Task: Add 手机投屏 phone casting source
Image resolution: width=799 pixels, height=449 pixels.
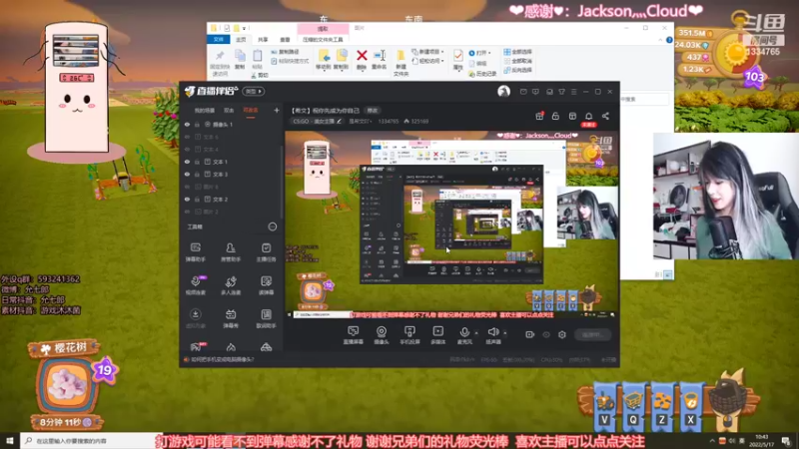Action: pos(409,335)
